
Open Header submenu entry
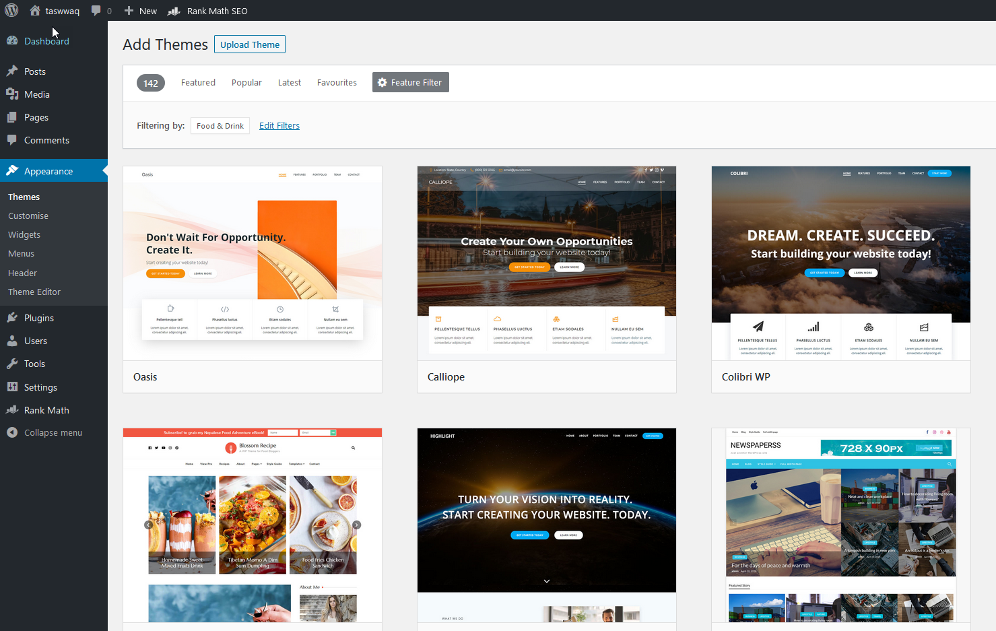54,273
